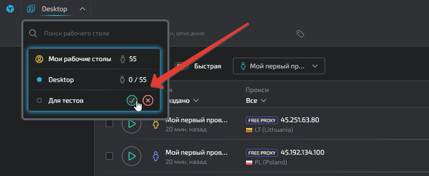
Task: Open profile name in the Lithuania row
Action: point(197,120)
